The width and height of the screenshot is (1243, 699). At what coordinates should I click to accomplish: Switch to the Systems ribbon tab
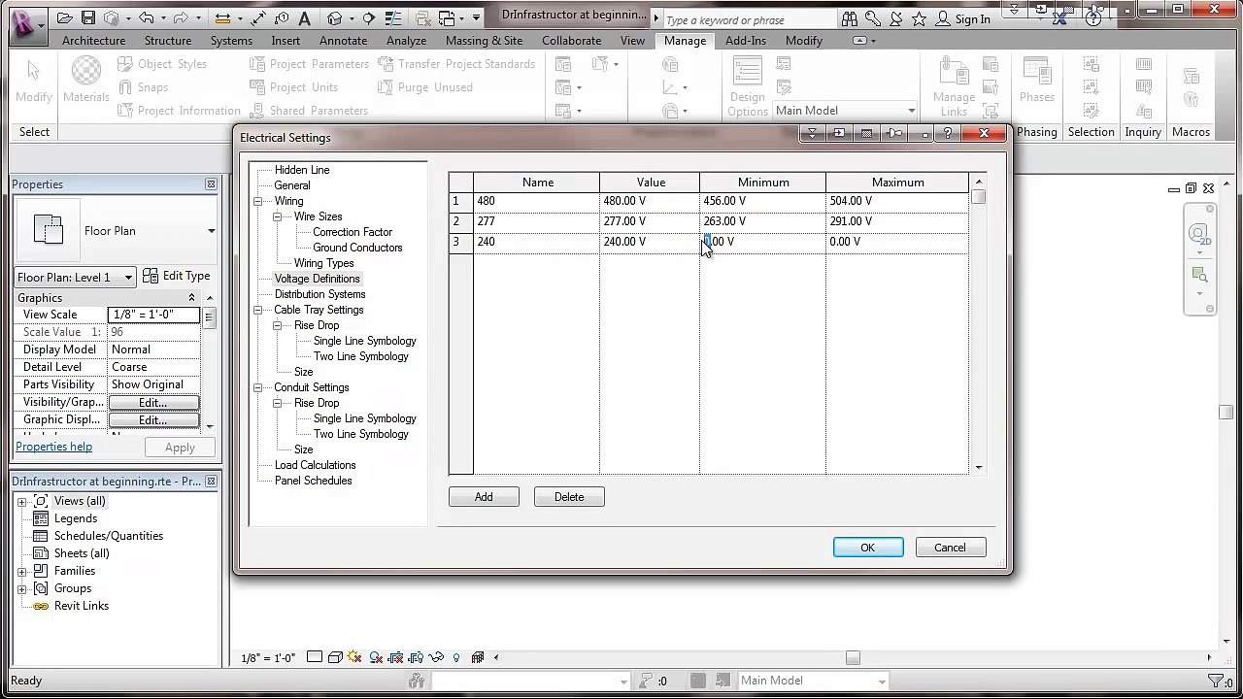(231, 41)
